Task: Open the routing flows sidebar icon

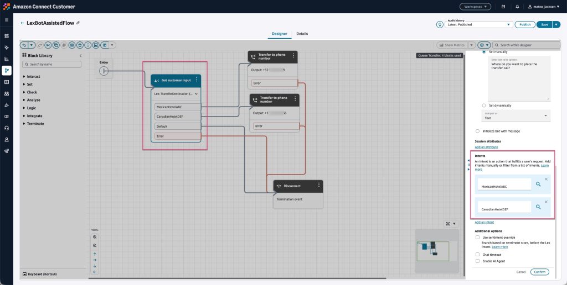Action: (7, 70)
